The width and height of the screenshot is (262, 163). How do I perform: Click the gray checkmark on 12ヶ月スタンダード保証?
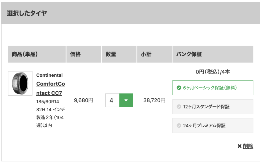pos(179,107)
